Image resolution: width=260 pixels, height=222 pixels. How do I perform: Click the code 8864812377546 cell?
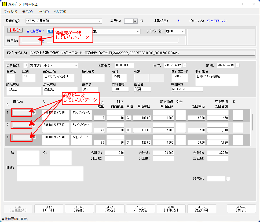[56, 115]
